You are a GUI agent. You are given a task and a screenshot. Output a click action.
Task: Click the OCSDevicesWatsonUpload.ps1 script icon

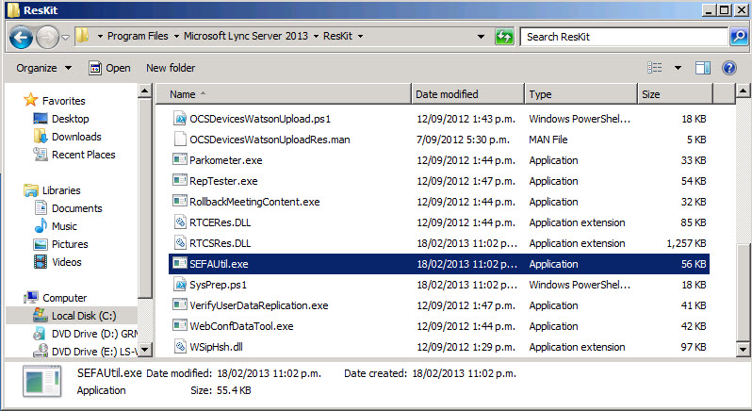[179, 119]
